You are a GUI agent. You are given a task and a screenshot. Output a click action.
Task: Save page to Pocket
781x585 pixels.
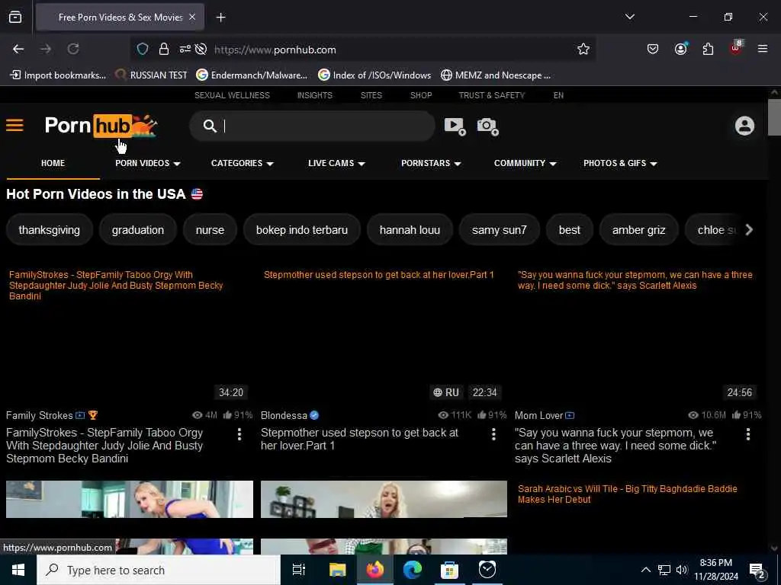tap(653, 50)
